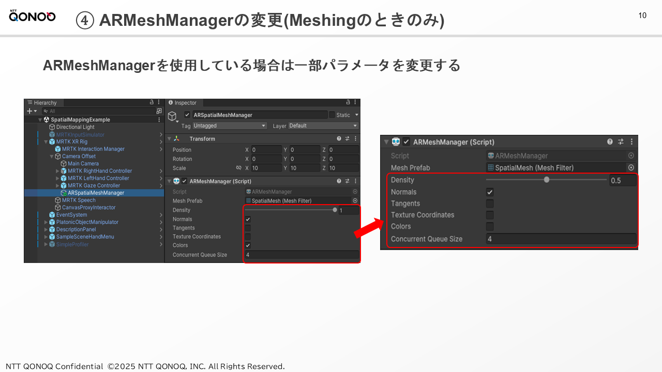Open the SpatialMappingExample scene three-dot menu
662x372 pixels.
159,119
